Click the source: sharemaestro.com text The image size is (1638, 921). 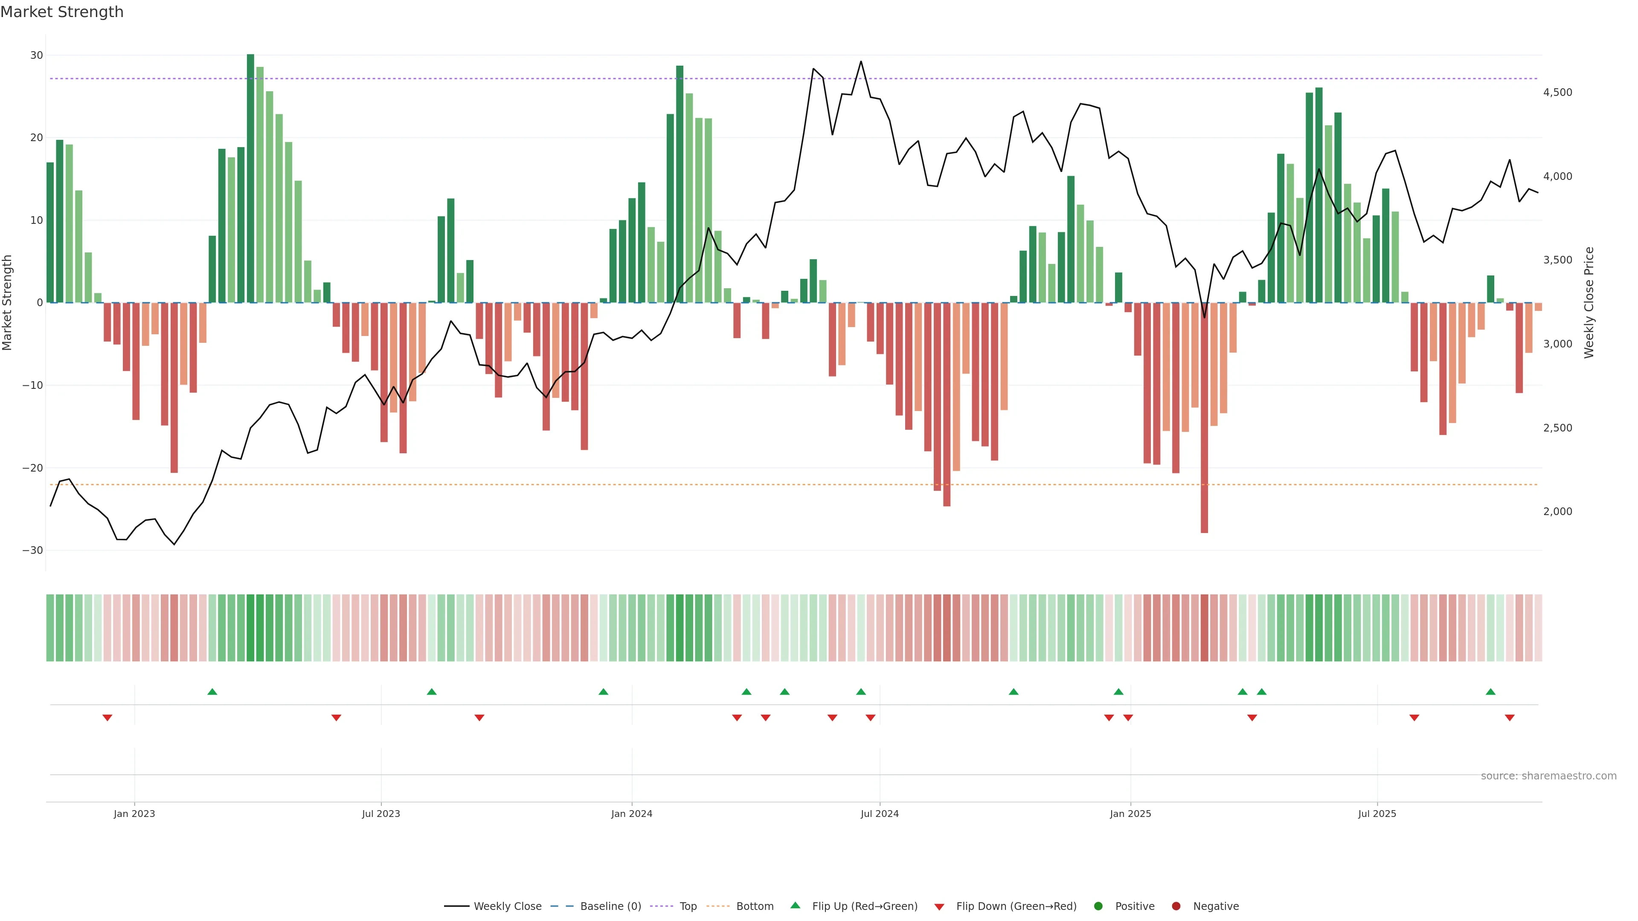point(1548,776)
